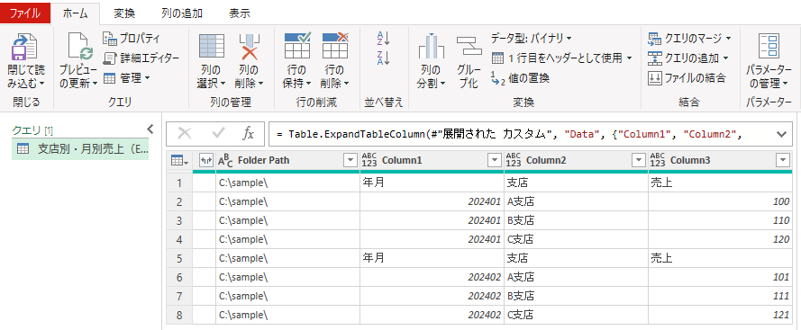The width and height of the screenshot is (801, 330).
Task: Switch to the 列の追加 tab
Action: 182,13
